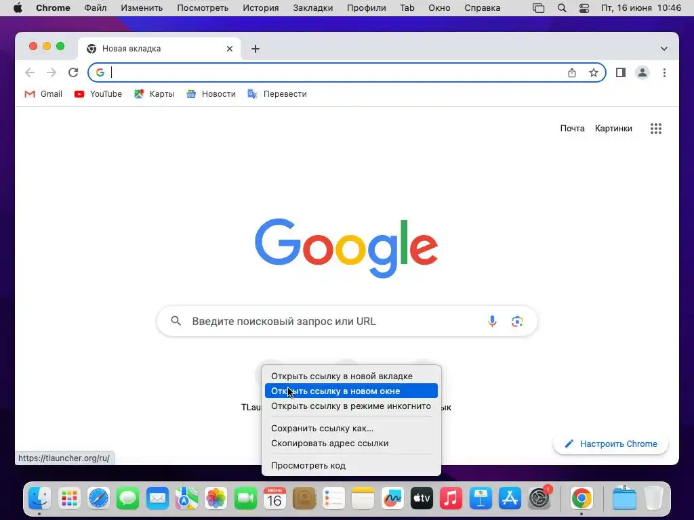Open the Справка menu

click(483, 8)
